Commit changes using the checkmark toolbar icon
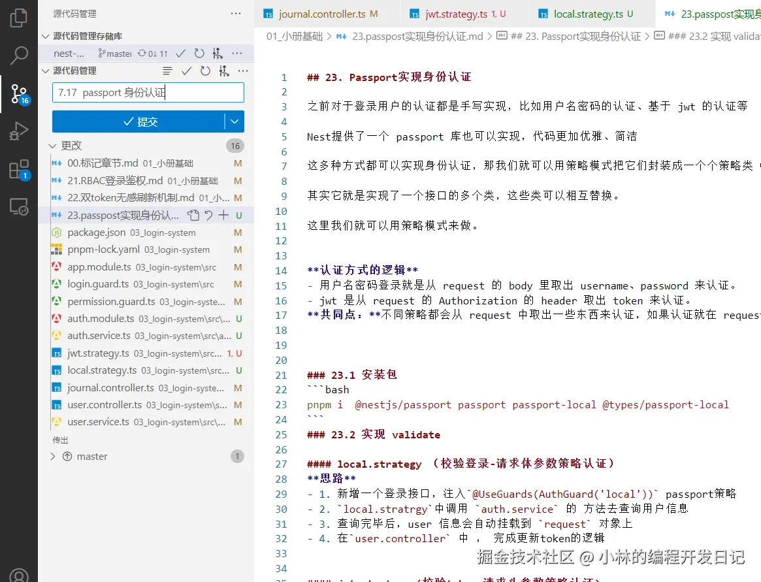 [x=187, y=71]
